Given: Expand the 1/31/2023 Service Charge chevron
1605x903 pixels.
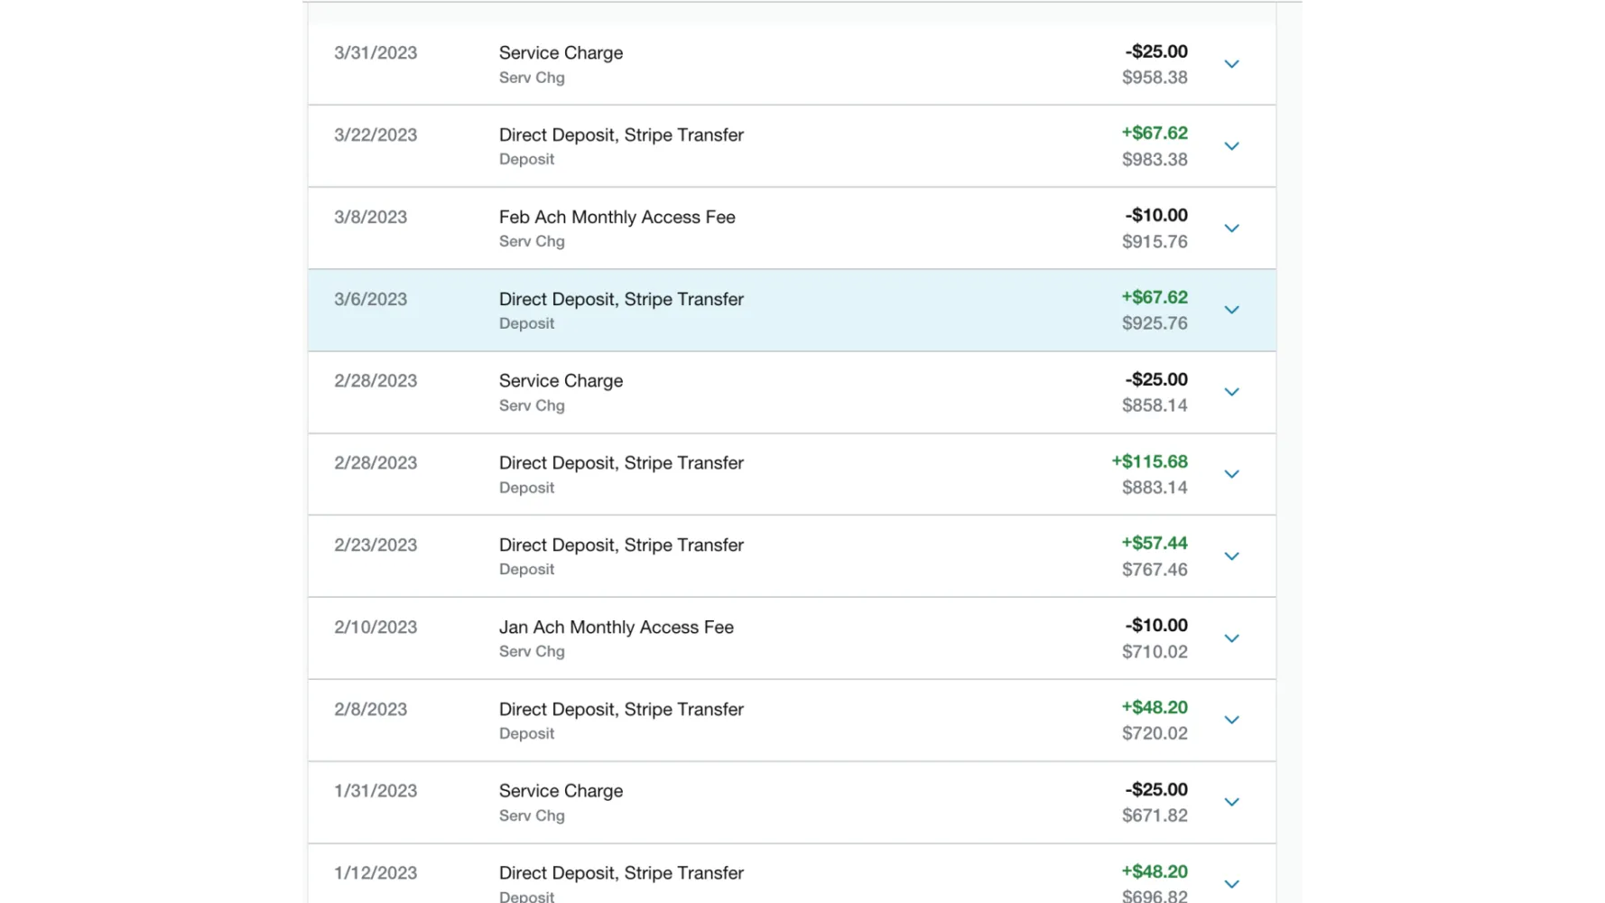Looking at the screenshot, I should [x=1231, y=802].
